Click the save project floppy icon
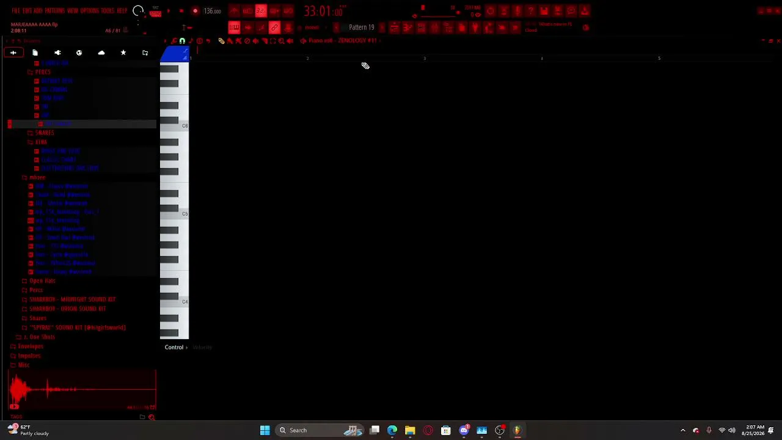This screenshot has height=440, width=782. tap(544, 11)
